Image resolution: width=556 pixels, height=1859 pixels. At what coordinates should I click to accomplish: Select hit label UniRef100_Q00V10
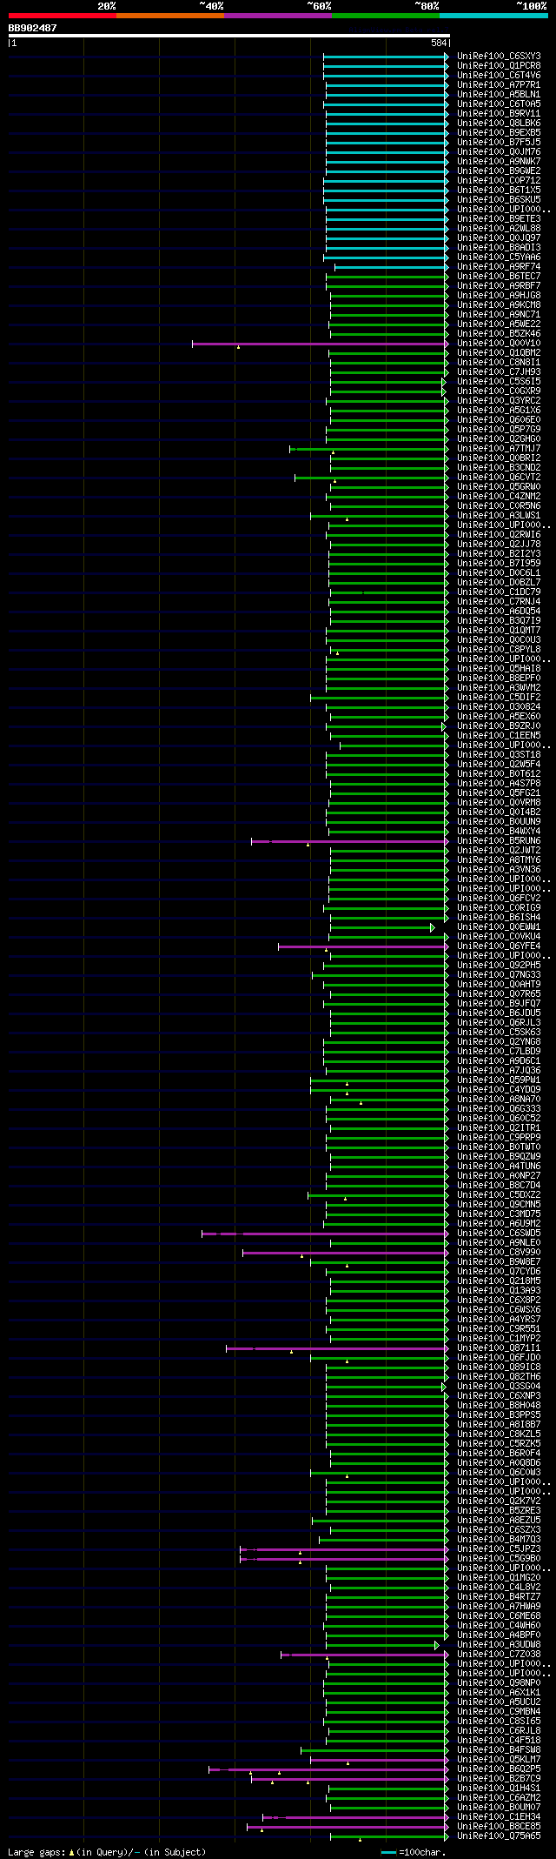[x=499, y=343]
